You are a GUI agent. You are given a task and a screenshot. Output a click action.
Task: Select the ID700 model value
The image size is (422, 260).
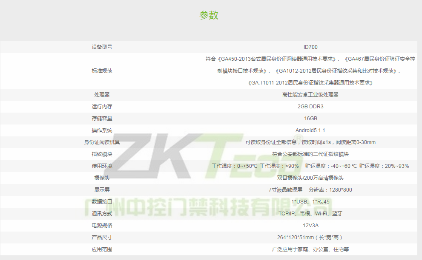(310, 47)
